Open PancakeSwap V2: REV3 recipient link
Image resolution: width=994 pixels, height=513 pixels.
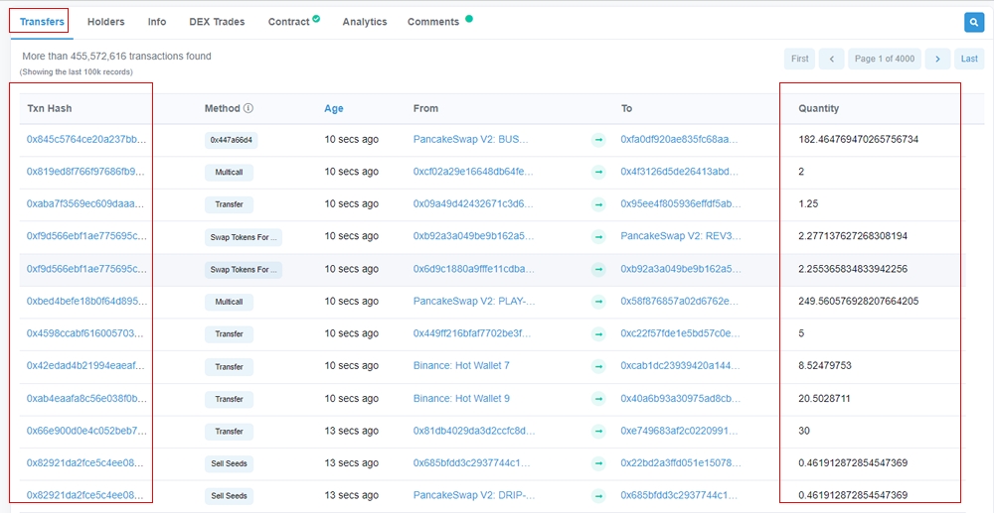(681, 237)
